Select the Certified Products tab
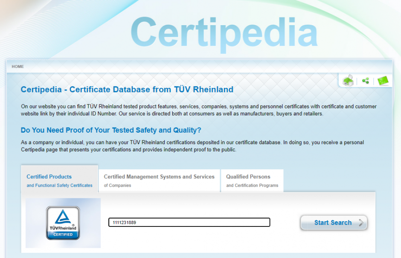401x258 pixels. pyautogui.click(x=60, y=179)
